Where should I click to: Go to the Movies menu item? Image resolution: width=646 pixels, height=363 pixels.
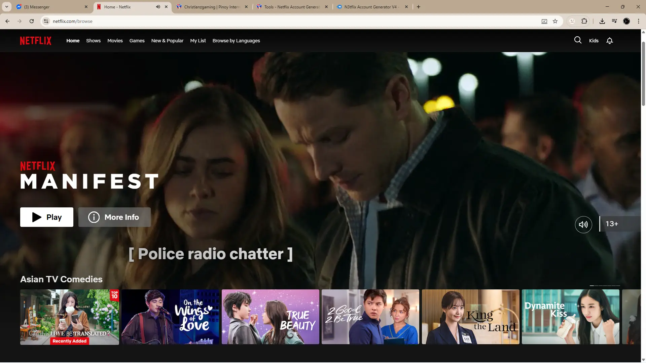point(115,41)
